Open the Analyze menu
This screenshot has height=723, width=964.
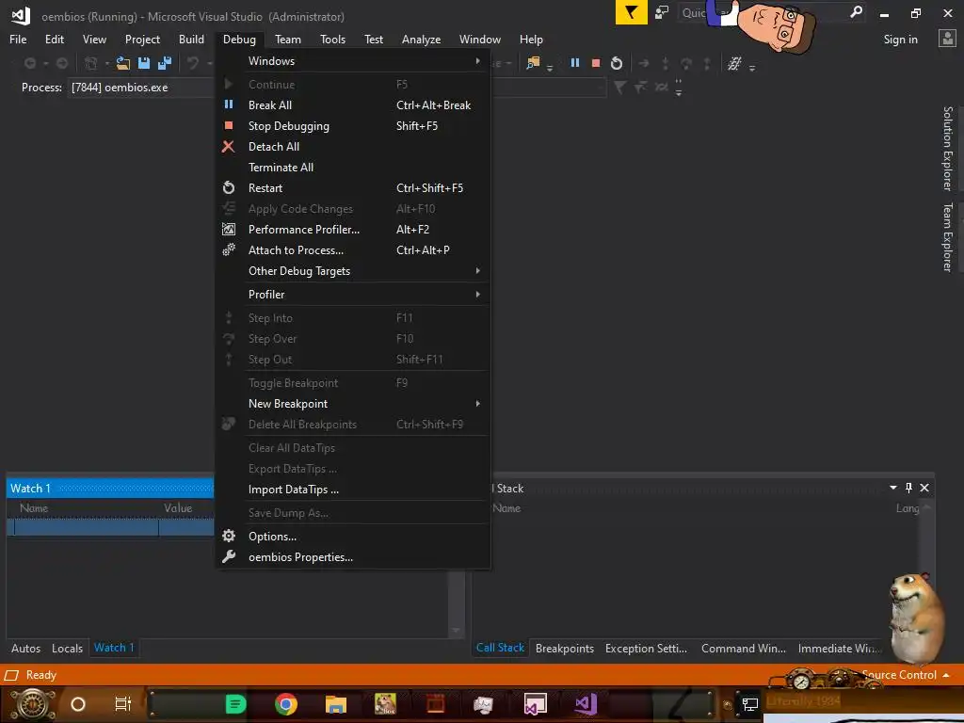421,40
